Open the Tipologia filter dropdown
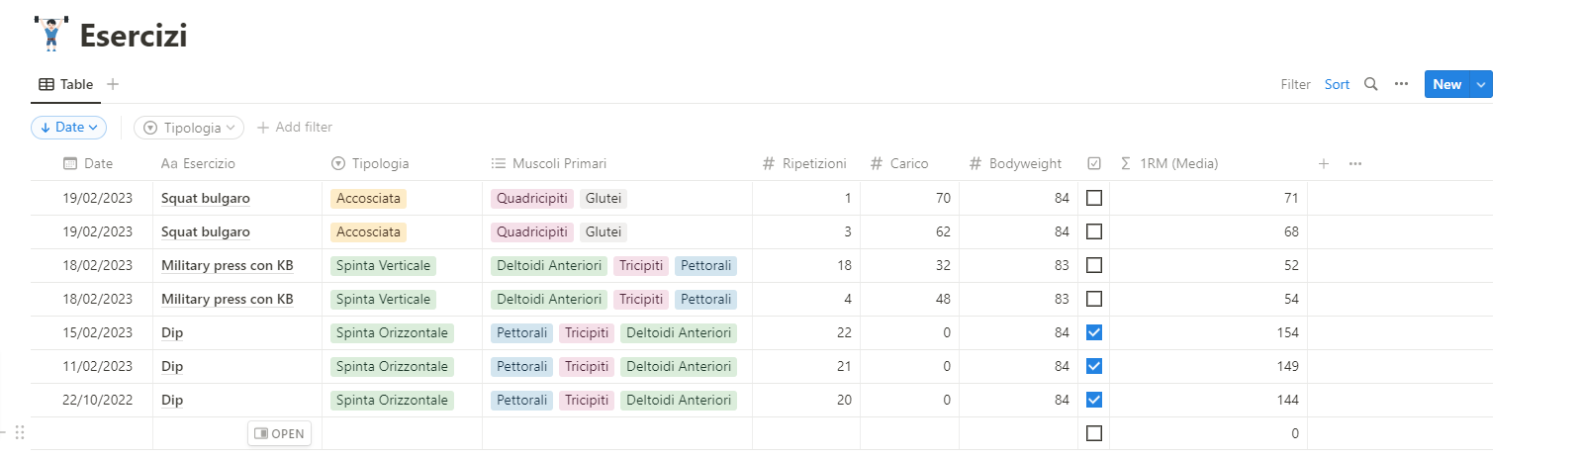 (x=189, y=128)
